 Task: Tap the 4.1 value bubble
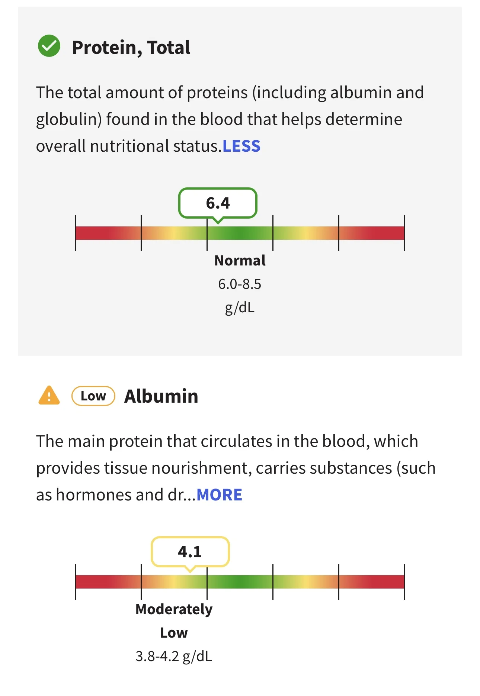coord(190,552)
